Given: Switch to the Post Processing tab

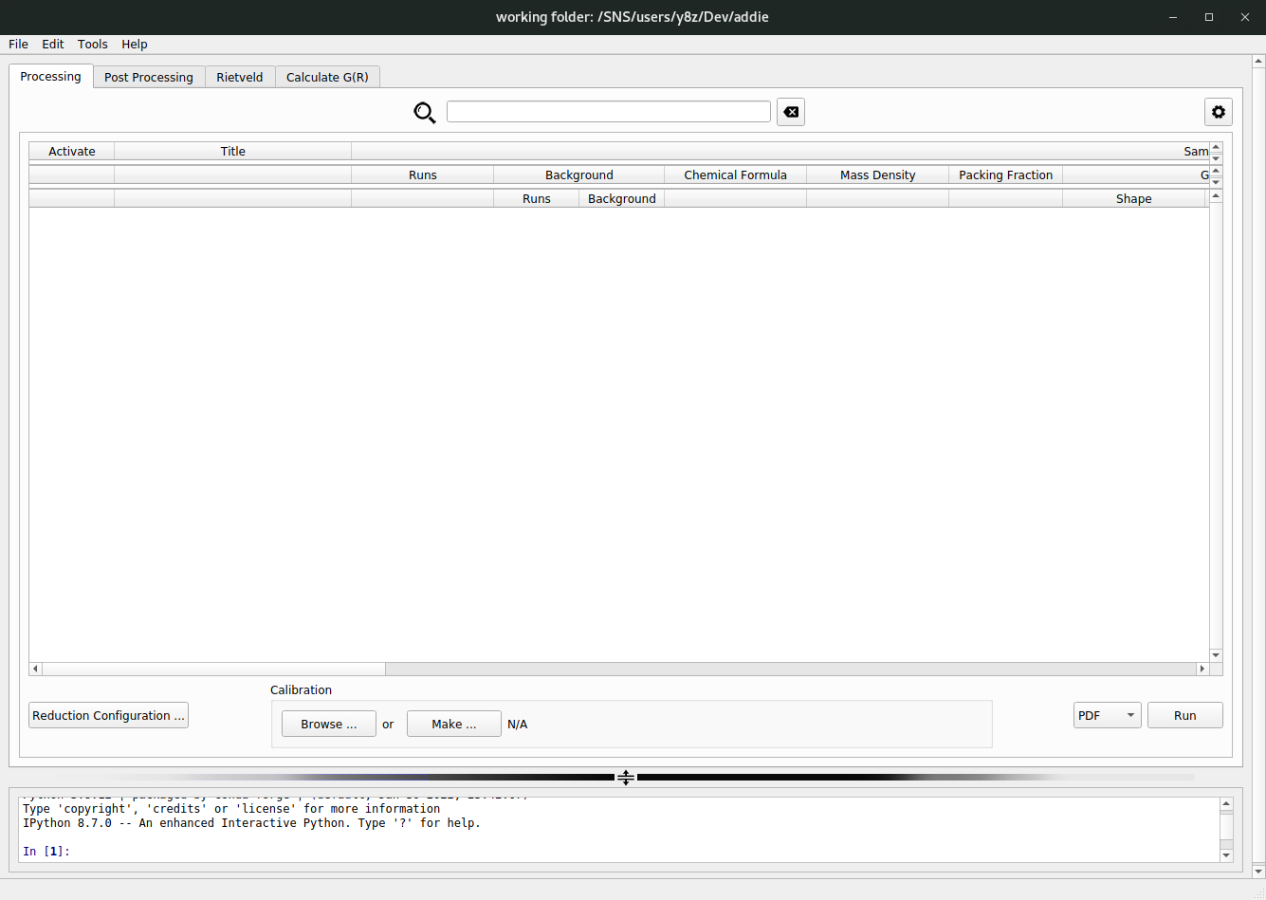Looking at the screenshot, I should click(x=149, y=77).
